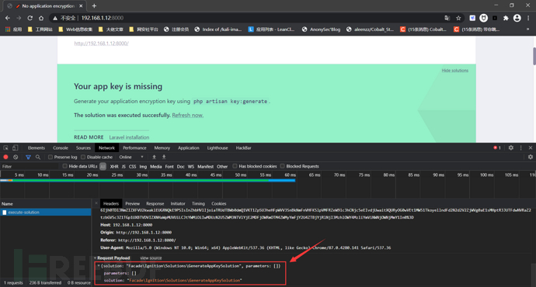Enable the Disable cache checkbox
Viewport: 536px width, 287px height.
click(x=83, y=157)
